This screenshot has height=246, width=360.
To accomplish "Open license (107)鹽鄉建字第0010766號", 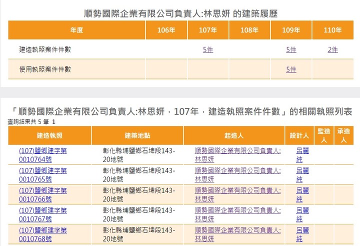I will pos(42,195).
